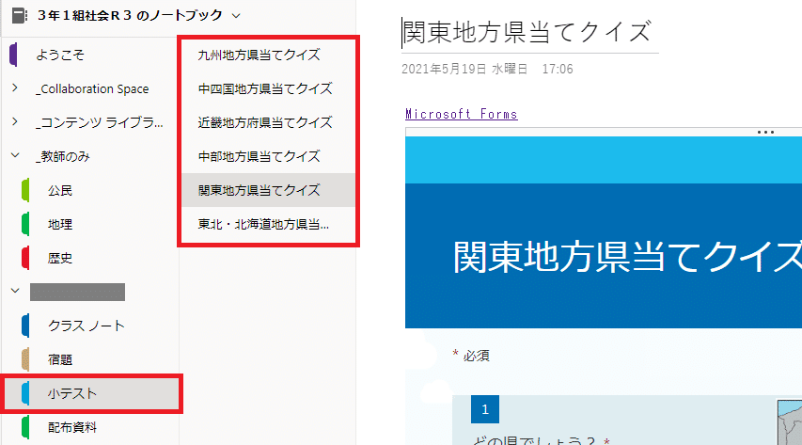Click question number 1 badge
Image resolution: width=802 pixels, height=445 pixels.
click(x=485, y=409)
